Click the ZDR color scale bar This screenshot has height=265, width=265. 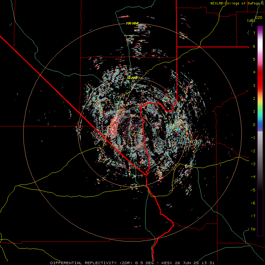(260, 131)
